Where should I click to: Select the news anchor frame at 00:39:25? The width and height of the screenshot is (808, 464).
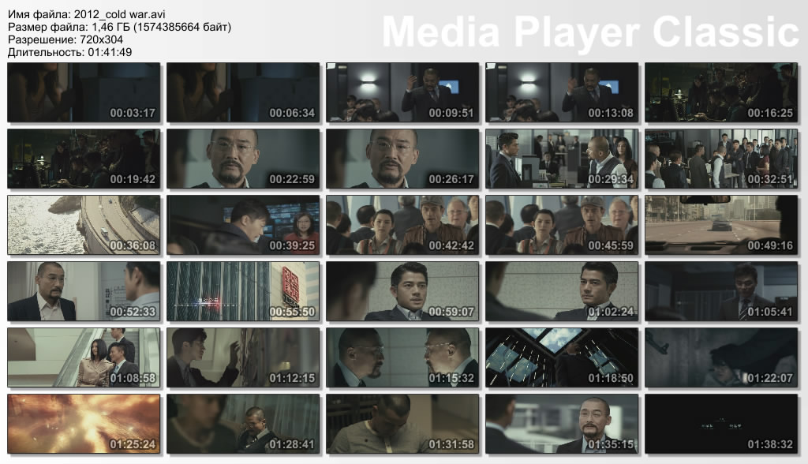click(x=243, y=225)
